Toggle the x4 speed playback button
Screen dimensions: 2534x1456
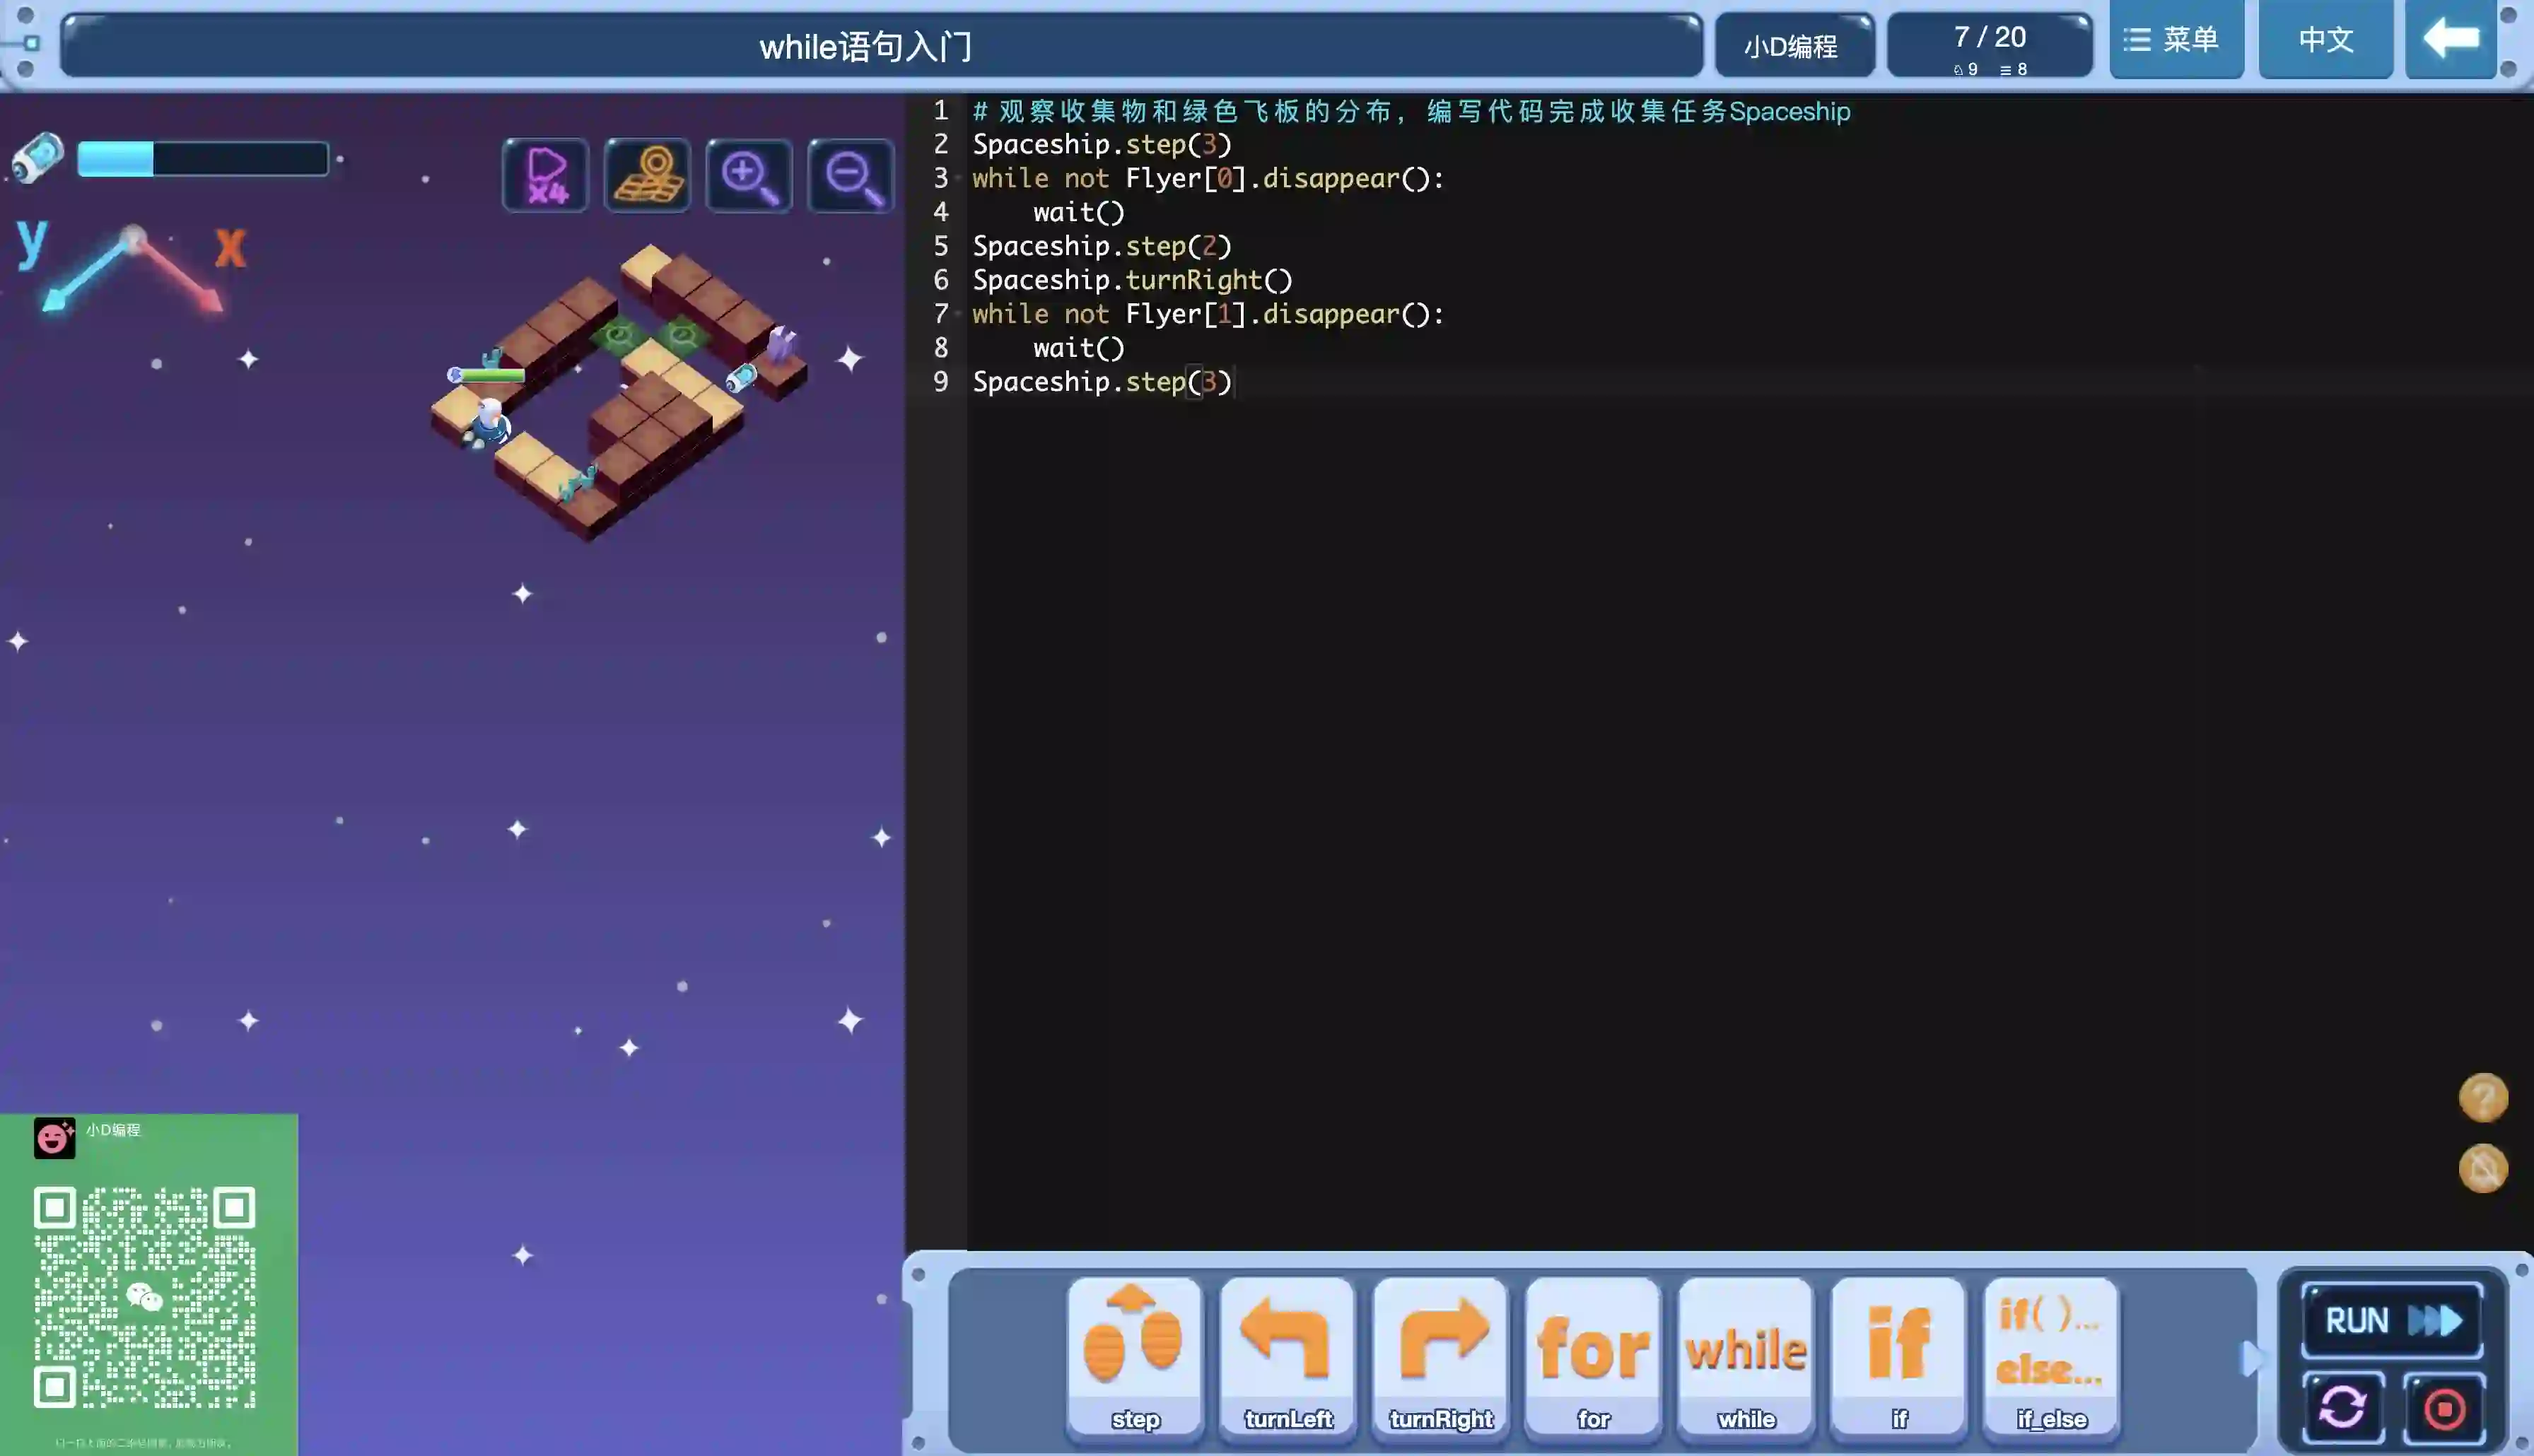click(x=546, y=175)
